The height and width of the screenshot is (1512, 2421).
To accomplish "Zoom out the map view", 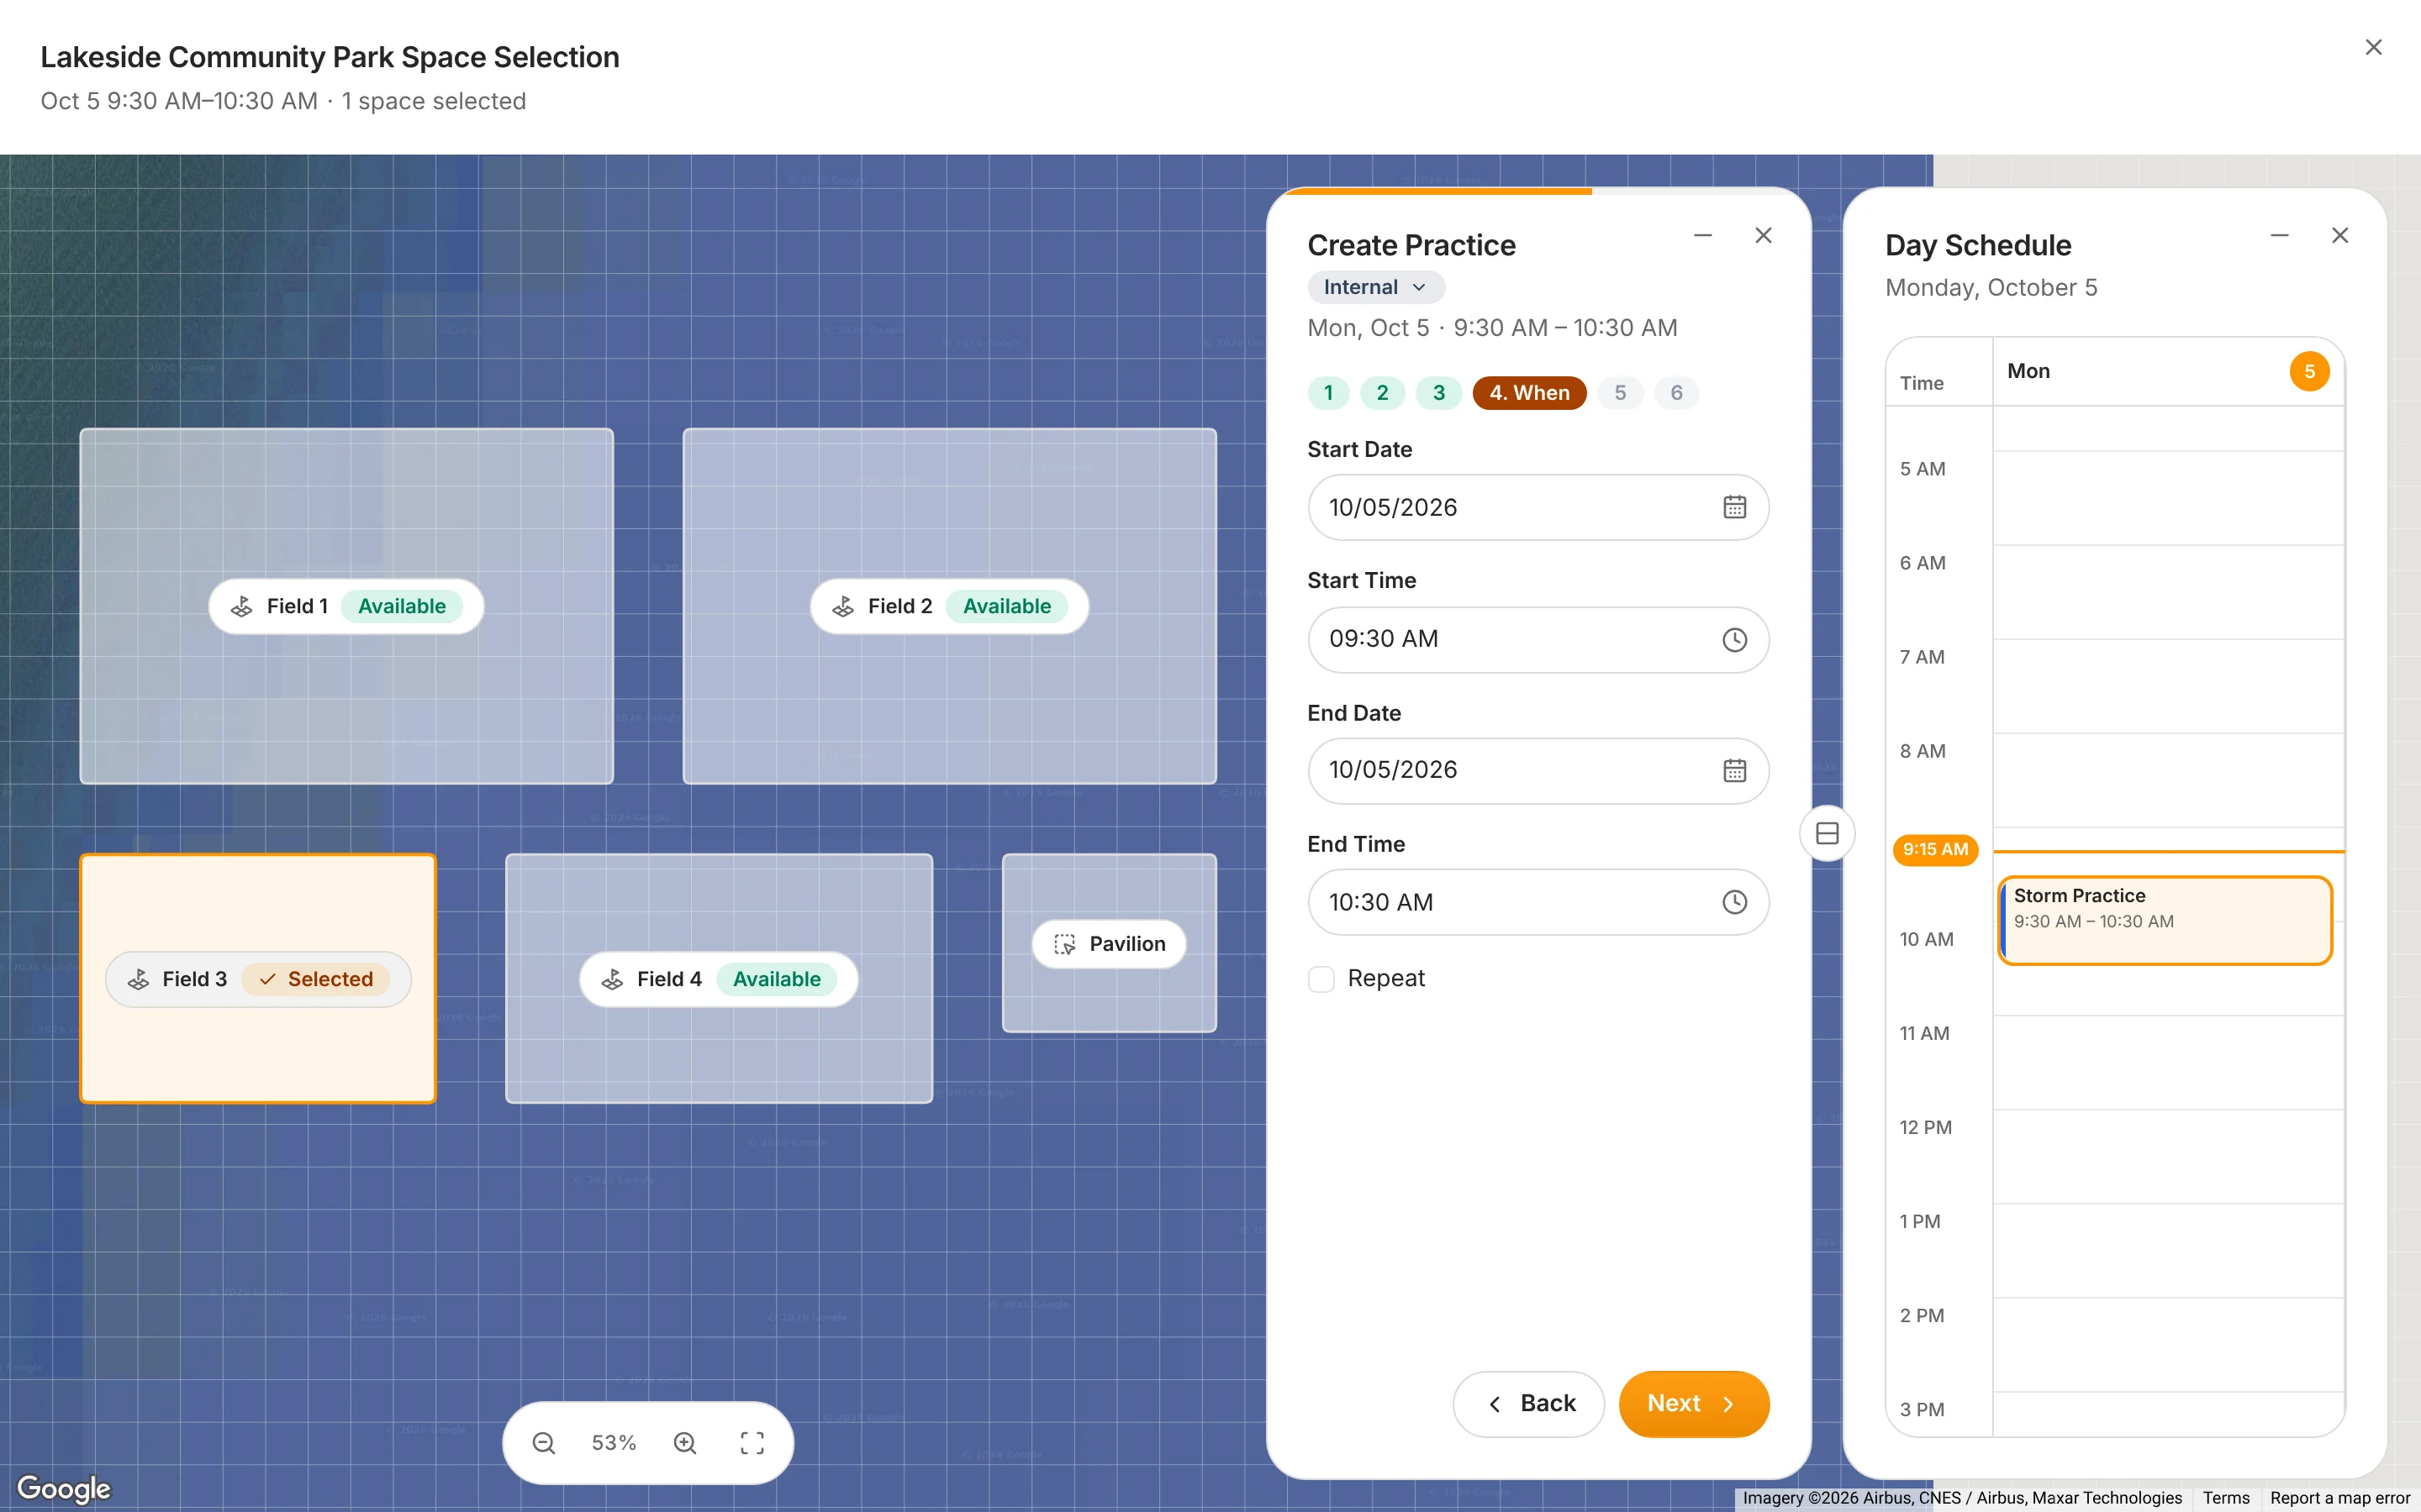I will (x=543, y=1442).
